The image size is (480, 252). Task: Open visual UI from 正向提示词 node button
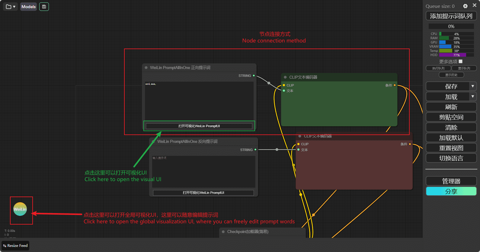199,126
